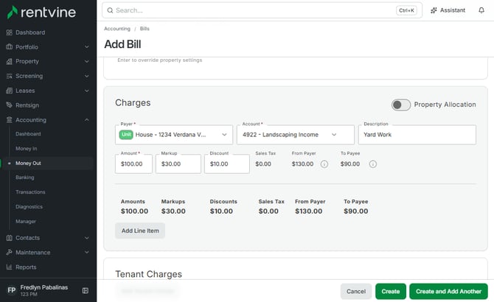This screenshot has width=494, height=302.
Task: Open the notifications bell
Action: (x=481, y=10)
